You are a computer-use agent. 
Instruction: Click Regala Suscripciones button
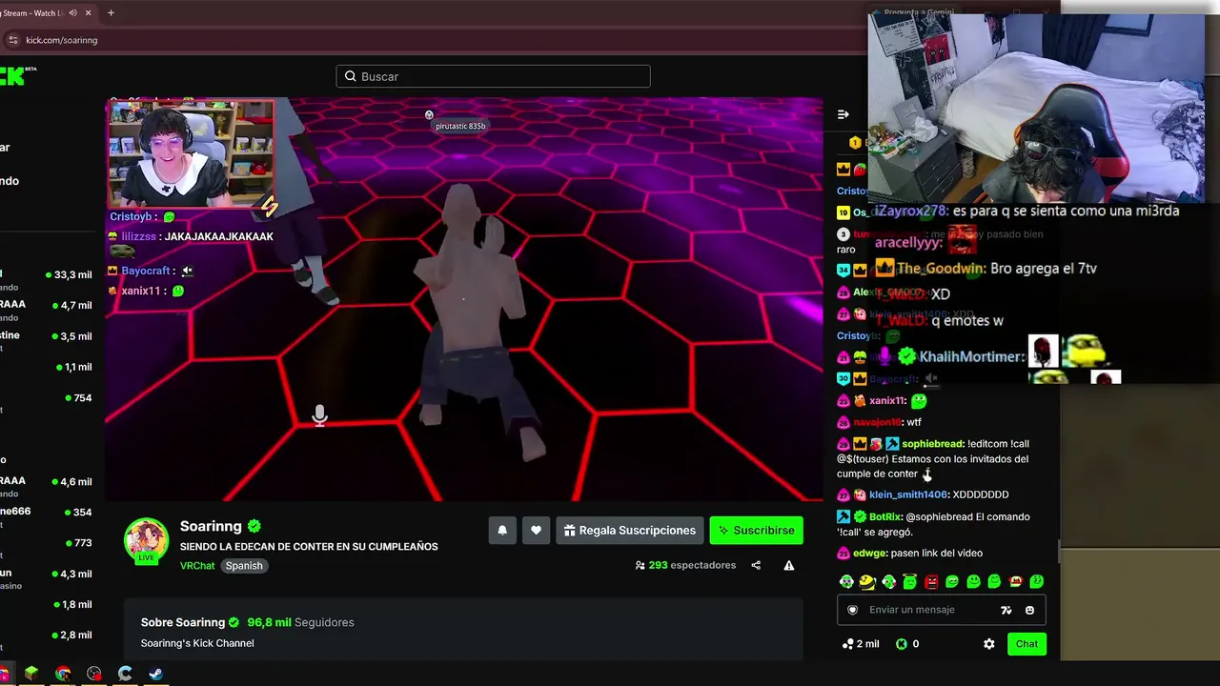629,531
